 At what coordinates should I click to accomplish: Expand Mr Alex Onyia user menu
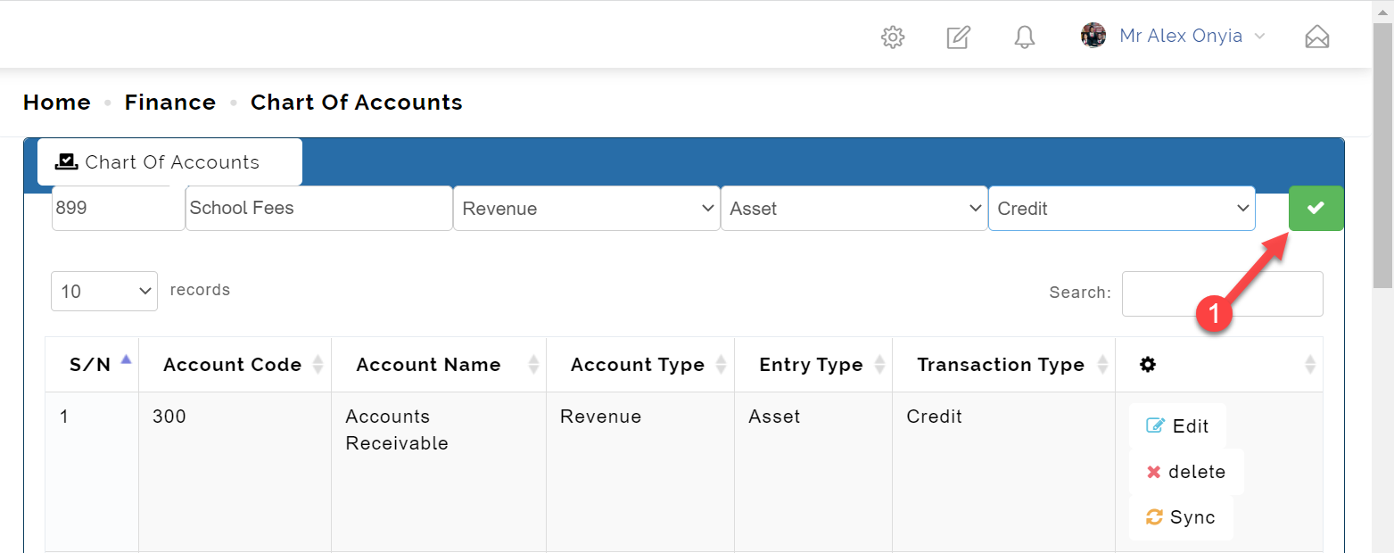[1190, 36]
